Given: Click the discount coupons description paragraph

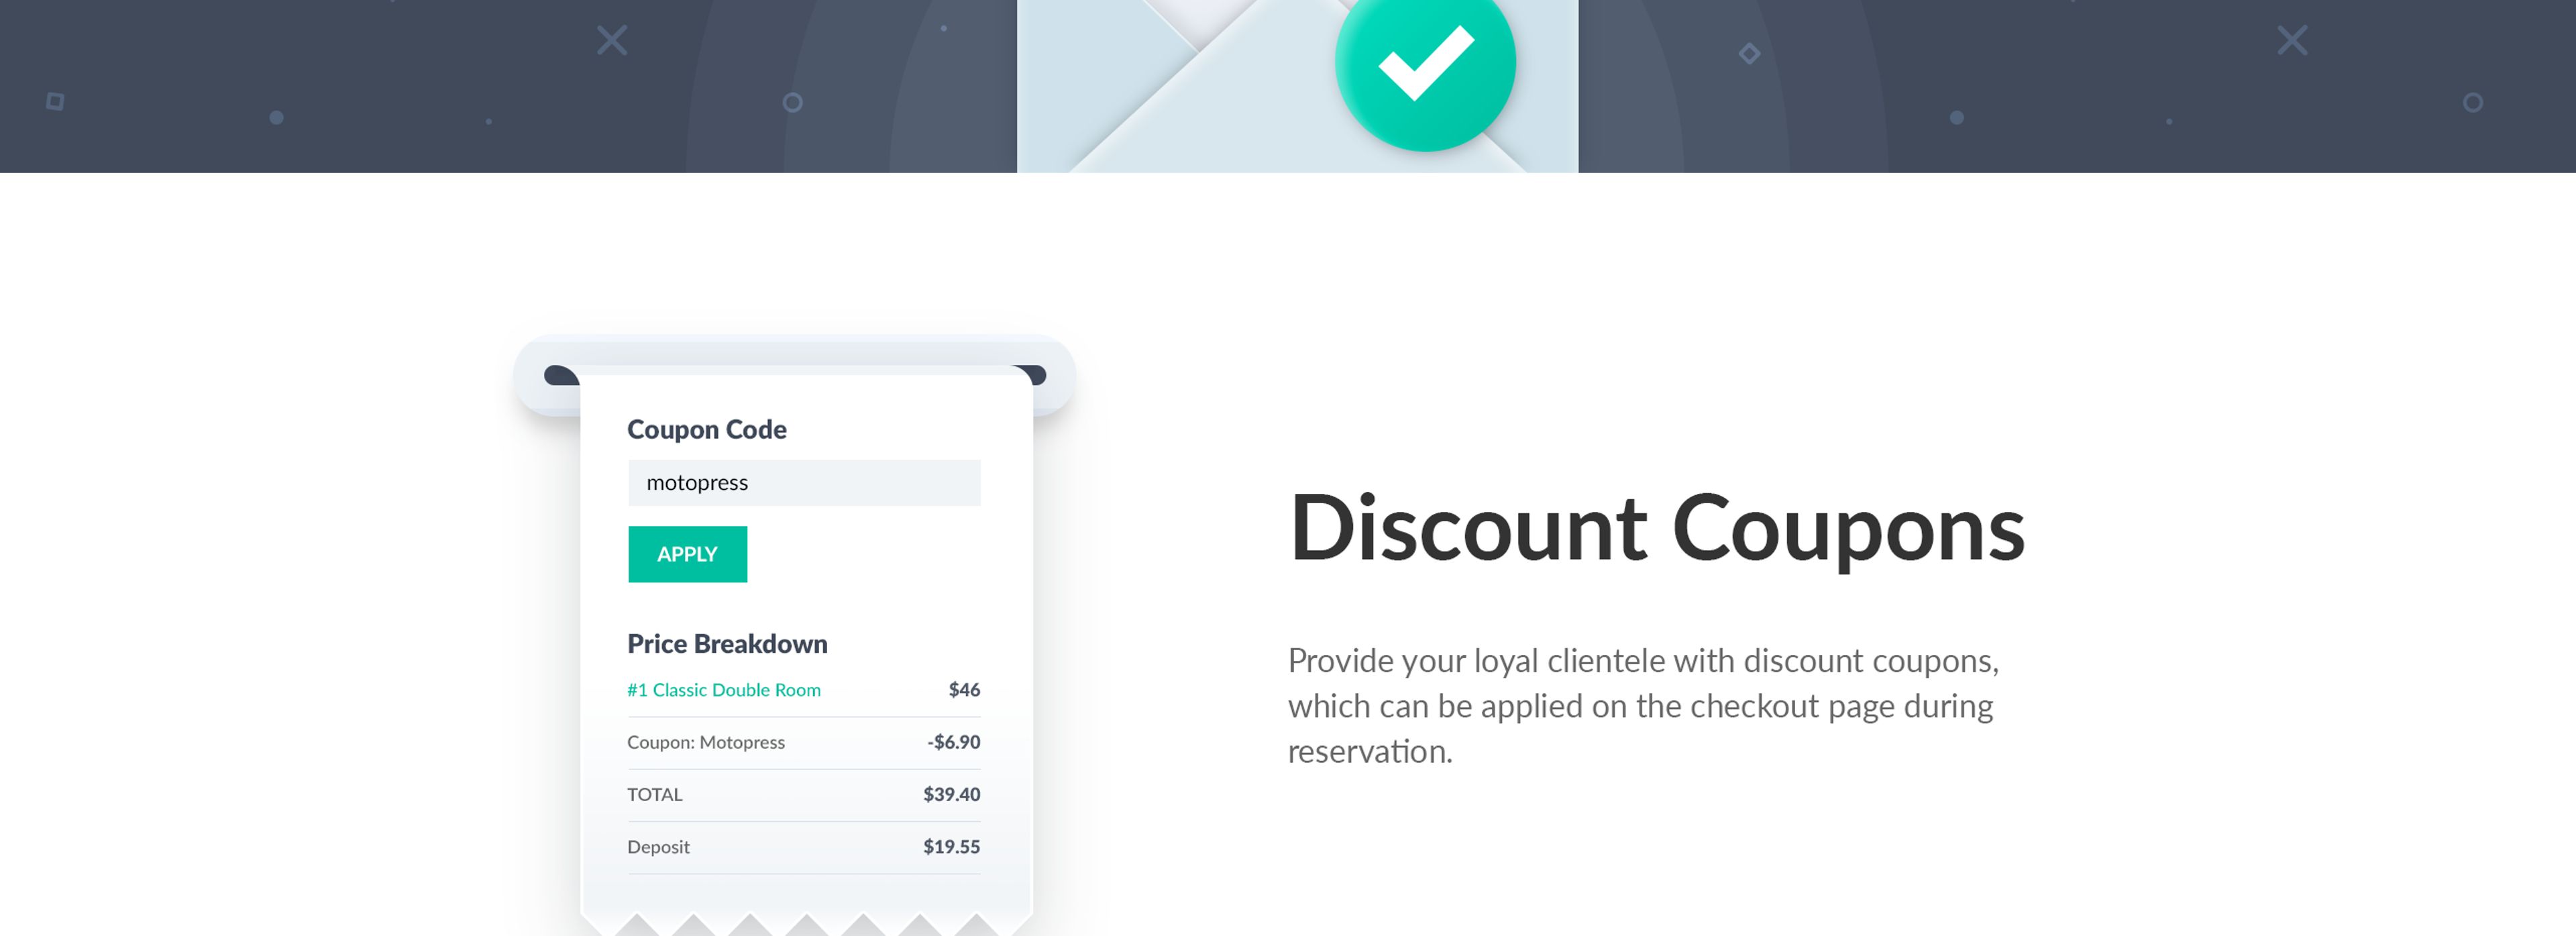Looking at the screenshot, I should click(x=1643, y=706).
